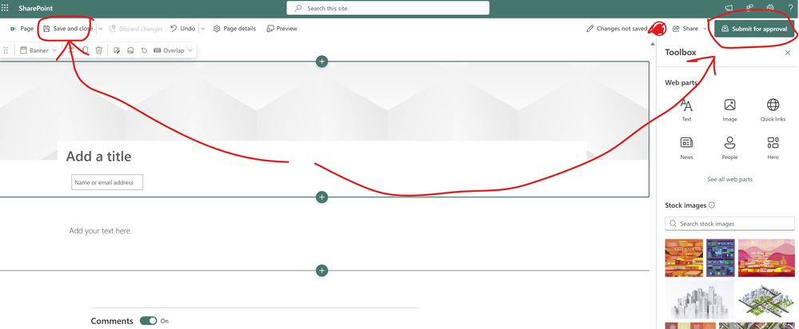Click the Add your text here placeholder

(x=101, y=231)
